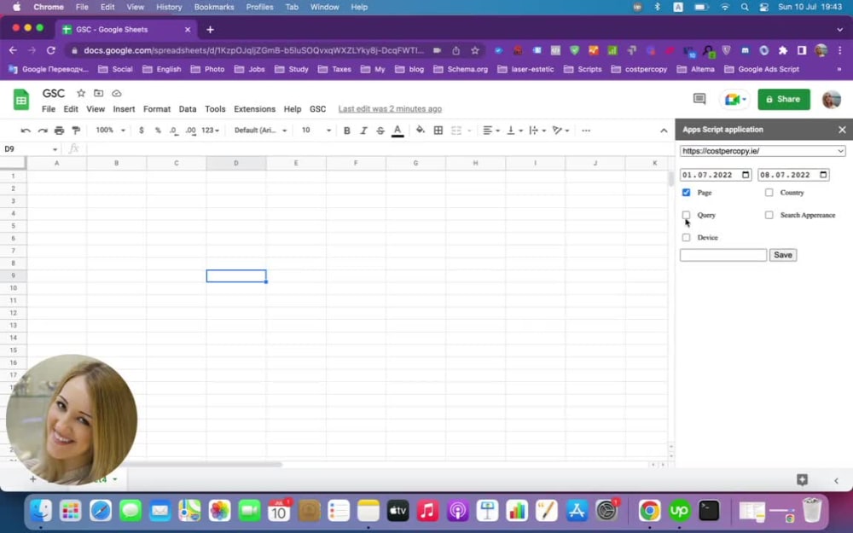This screenshot has height=533, width=853.
Task: Open the Format menu
Action: (157, 109)
